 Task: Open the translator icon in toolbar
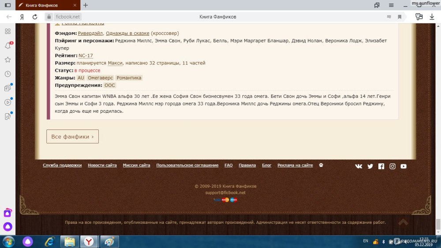tap(419, 17)
